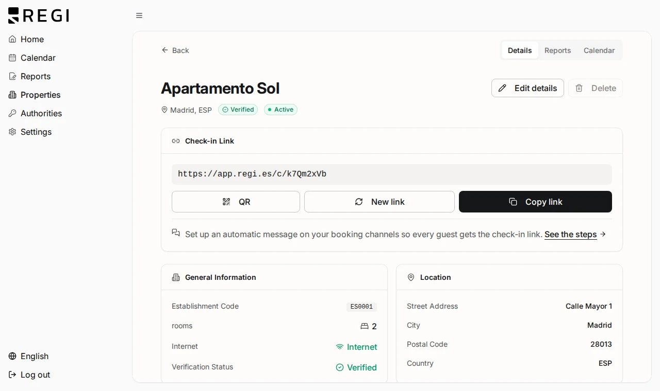The image size is (660, 391).
Task: Click the pin icon in Location header
Action: [411, 277]
